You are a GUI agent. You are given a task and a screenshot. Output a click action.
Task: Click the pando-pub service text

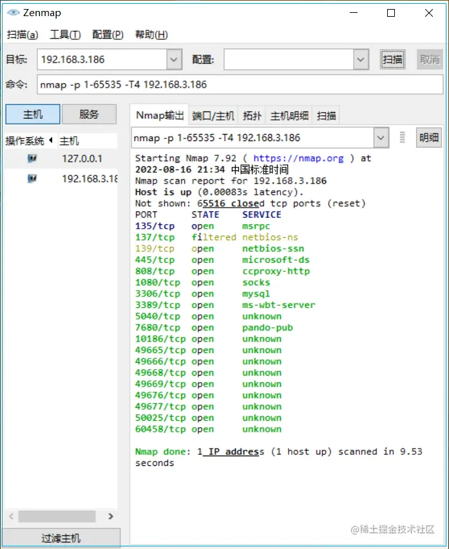(x=267, y=327)
